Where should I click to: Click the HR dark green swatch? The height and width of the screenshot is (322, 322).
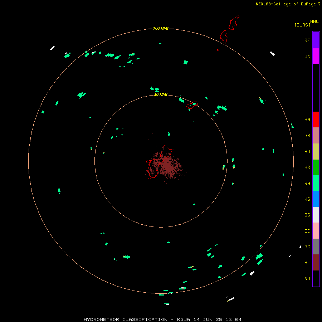tap(316, 167)
